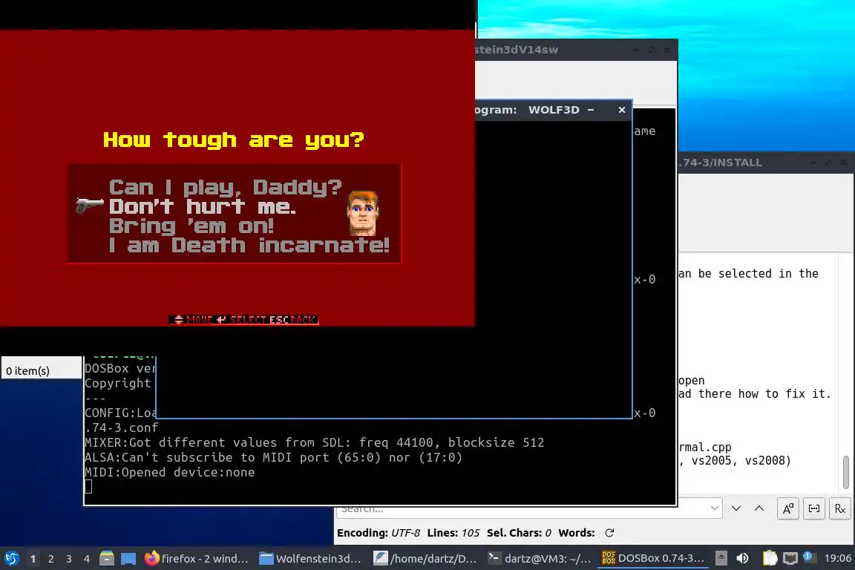
Task: Click the 19:06 clock in the panel
Action: tap(837, 558)
